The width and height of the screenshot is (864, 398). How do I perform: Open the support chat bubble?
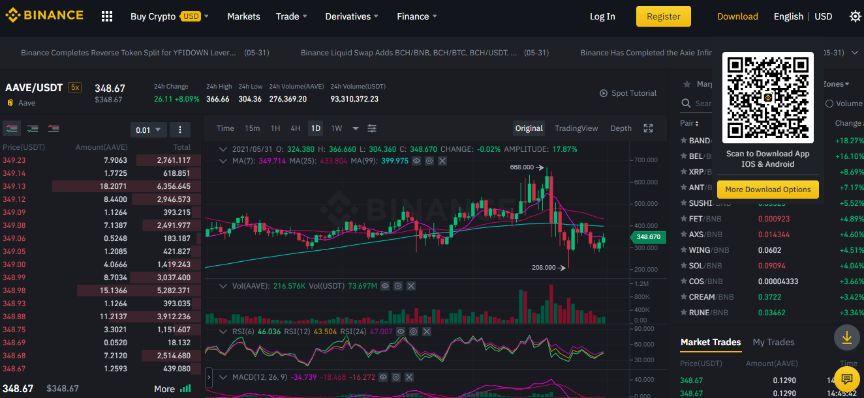(x=847, y=378)
